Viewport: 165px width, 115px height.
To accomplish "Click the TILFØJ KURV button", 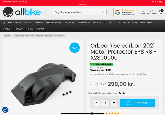I will [x=137, y=103].
